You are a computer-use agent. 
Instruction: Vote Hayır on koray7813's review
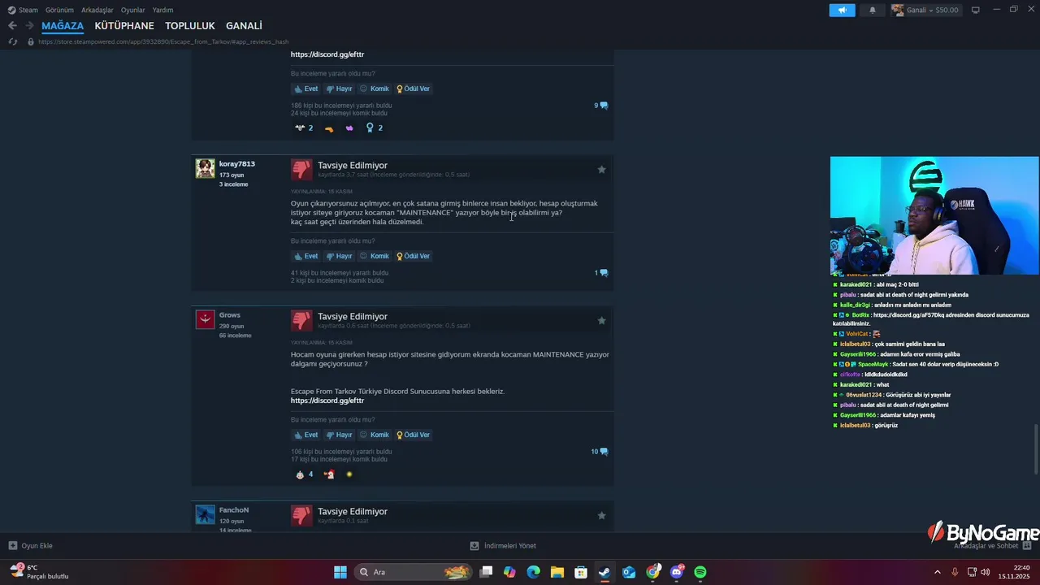click(x=340, y=256)
